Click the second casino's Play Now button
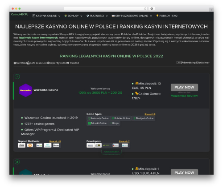Viewport: 223px width, 188px height. click(x=184, y=172)
